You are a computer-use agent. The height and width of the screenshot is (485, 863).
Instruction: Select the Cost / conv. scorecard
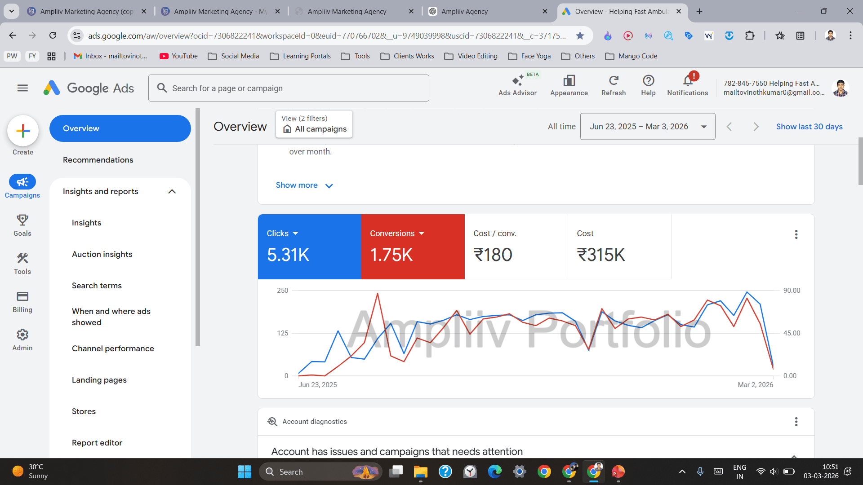point(516,247)
